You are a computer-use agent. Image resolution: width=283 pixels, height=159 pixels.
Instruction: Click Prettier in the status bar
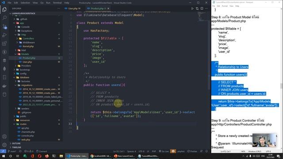pos(192,151)
